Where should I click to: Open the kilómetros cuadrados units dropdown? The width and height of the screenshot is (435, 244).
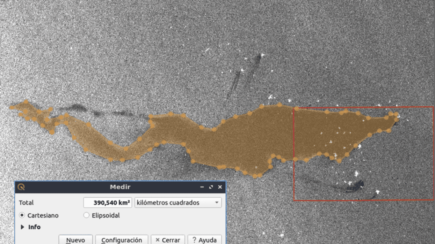pyautogui.click(x=178, y=203)
